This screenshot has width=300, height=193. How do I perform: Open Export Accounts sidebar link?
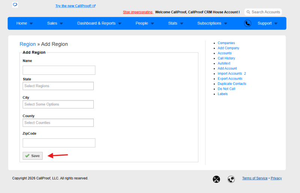coord(230,79)
